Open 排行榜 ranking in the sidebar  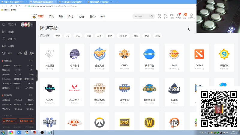(11, 32)
